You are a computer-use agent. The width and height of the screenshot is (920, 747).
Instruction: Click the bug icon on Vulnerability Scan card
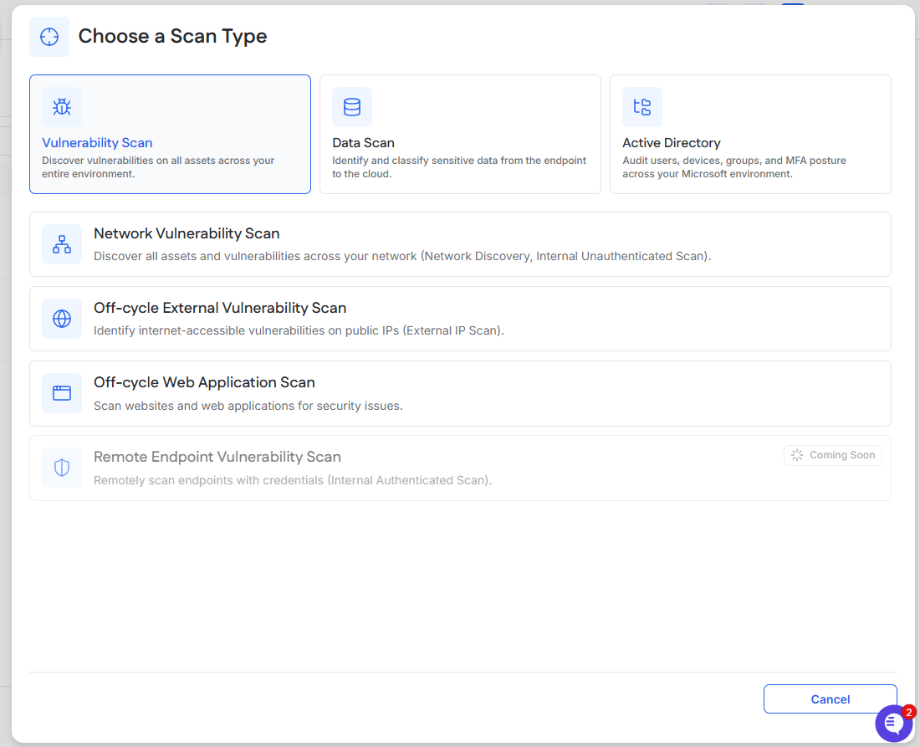pyautogui.click(x=62, y=107)
